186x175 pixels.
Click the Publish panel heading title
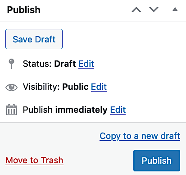click(x=24, y=10)
